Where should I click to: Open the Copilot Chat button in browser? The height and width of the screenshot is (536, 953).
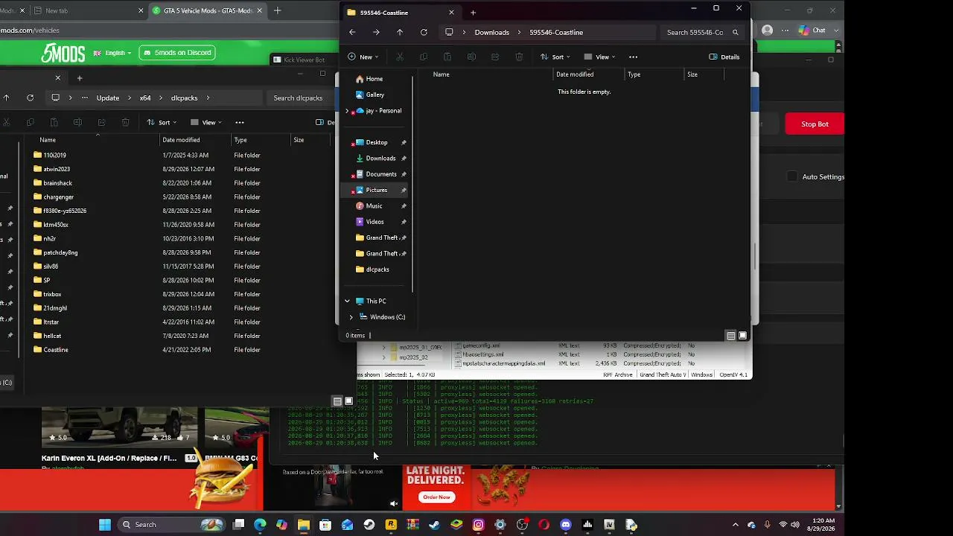[x=812, y=31]
